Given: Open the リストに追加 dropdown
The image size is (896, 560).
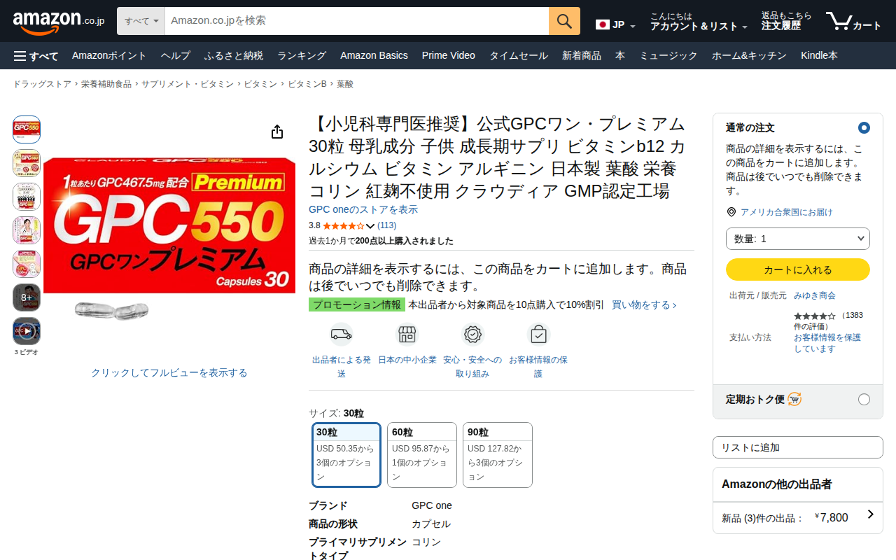Looking at the screenshot, I should pyautogui.click(x=798, y=447).
